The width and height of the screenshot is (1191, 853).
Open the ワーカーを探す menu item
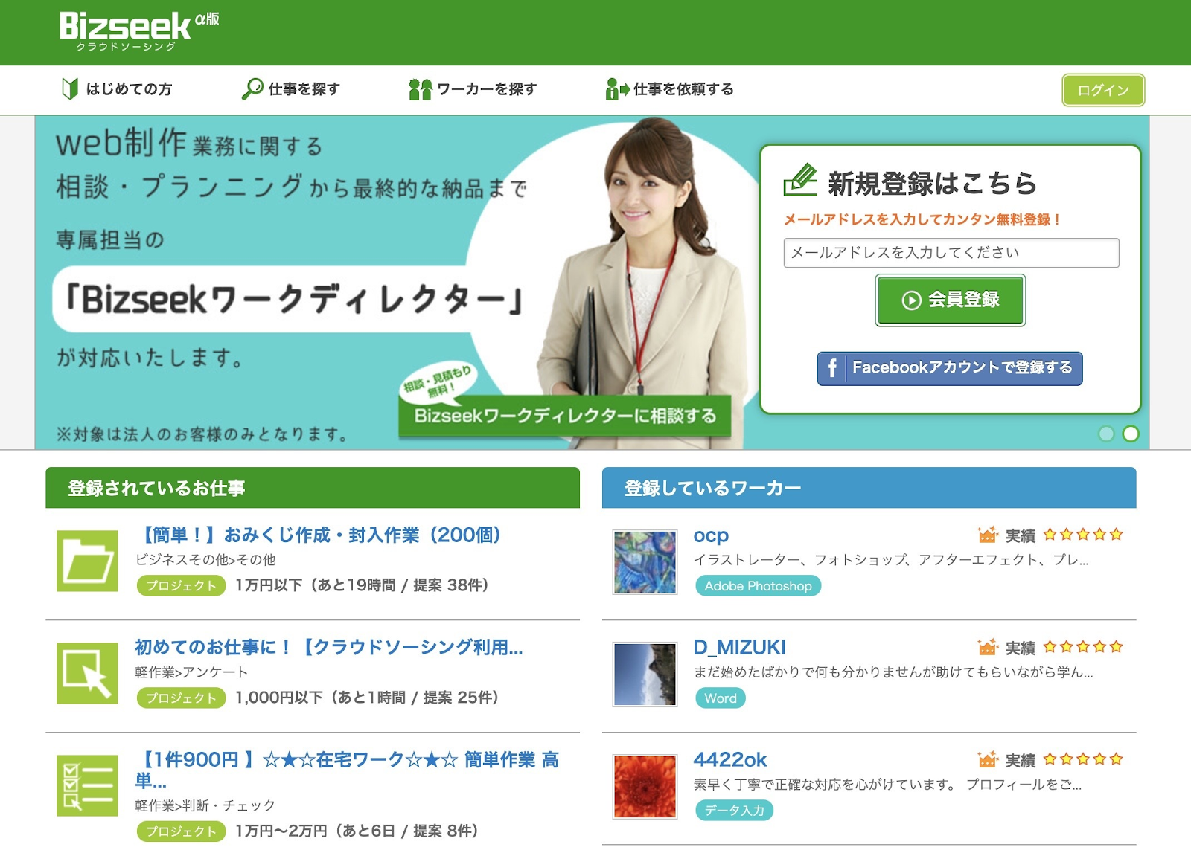[x=473, y=89]
